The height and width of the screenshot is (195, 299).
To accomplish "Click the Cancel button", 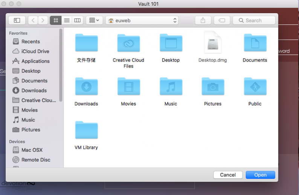I will [x=228, y=175].
